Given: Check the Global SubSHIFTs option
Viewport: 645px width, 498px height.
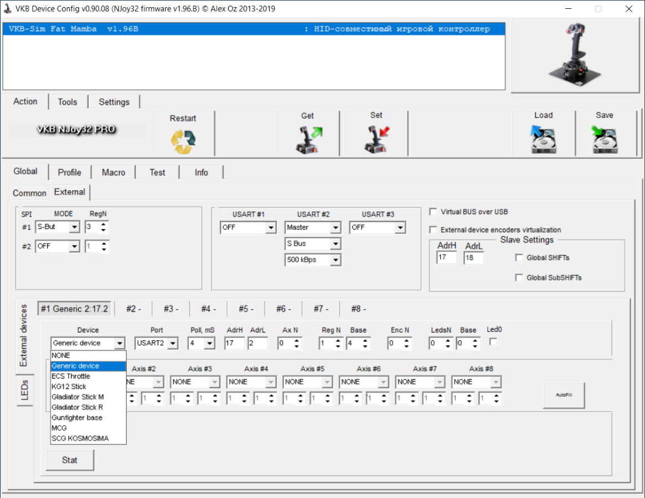Looking at the screenshot, I should tap(519, 278).
